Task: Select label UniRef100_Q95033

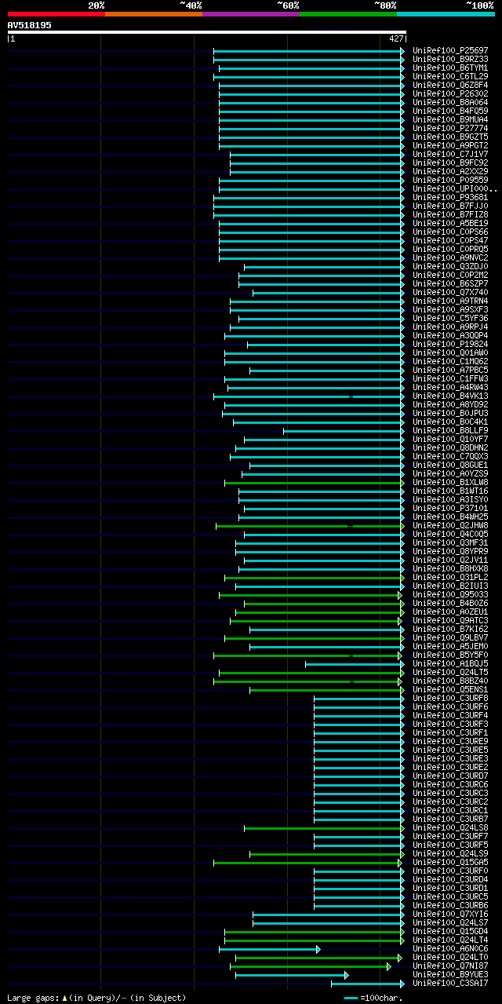Action: (x=450, y=594)
